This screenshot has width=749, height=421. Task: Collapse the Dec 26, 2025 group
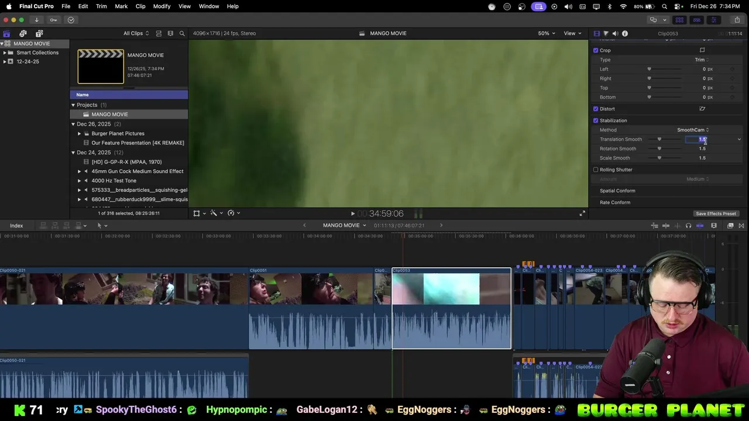tap(73, 124)
